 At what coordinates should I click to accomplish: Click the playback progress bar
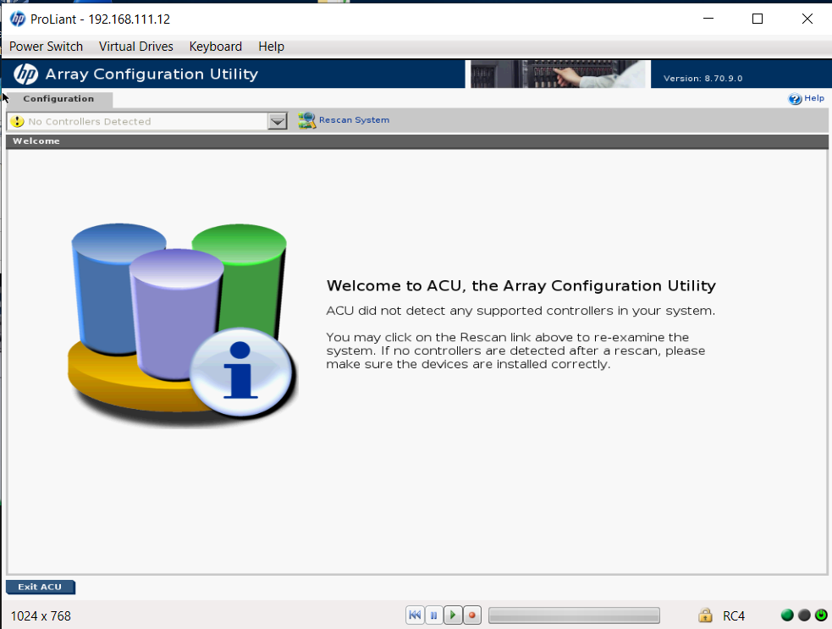click(574, 615)
